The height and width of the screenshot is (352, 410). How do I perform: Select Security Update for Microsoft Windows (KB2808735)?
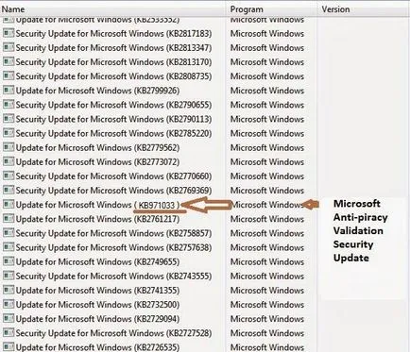[113, 76]
